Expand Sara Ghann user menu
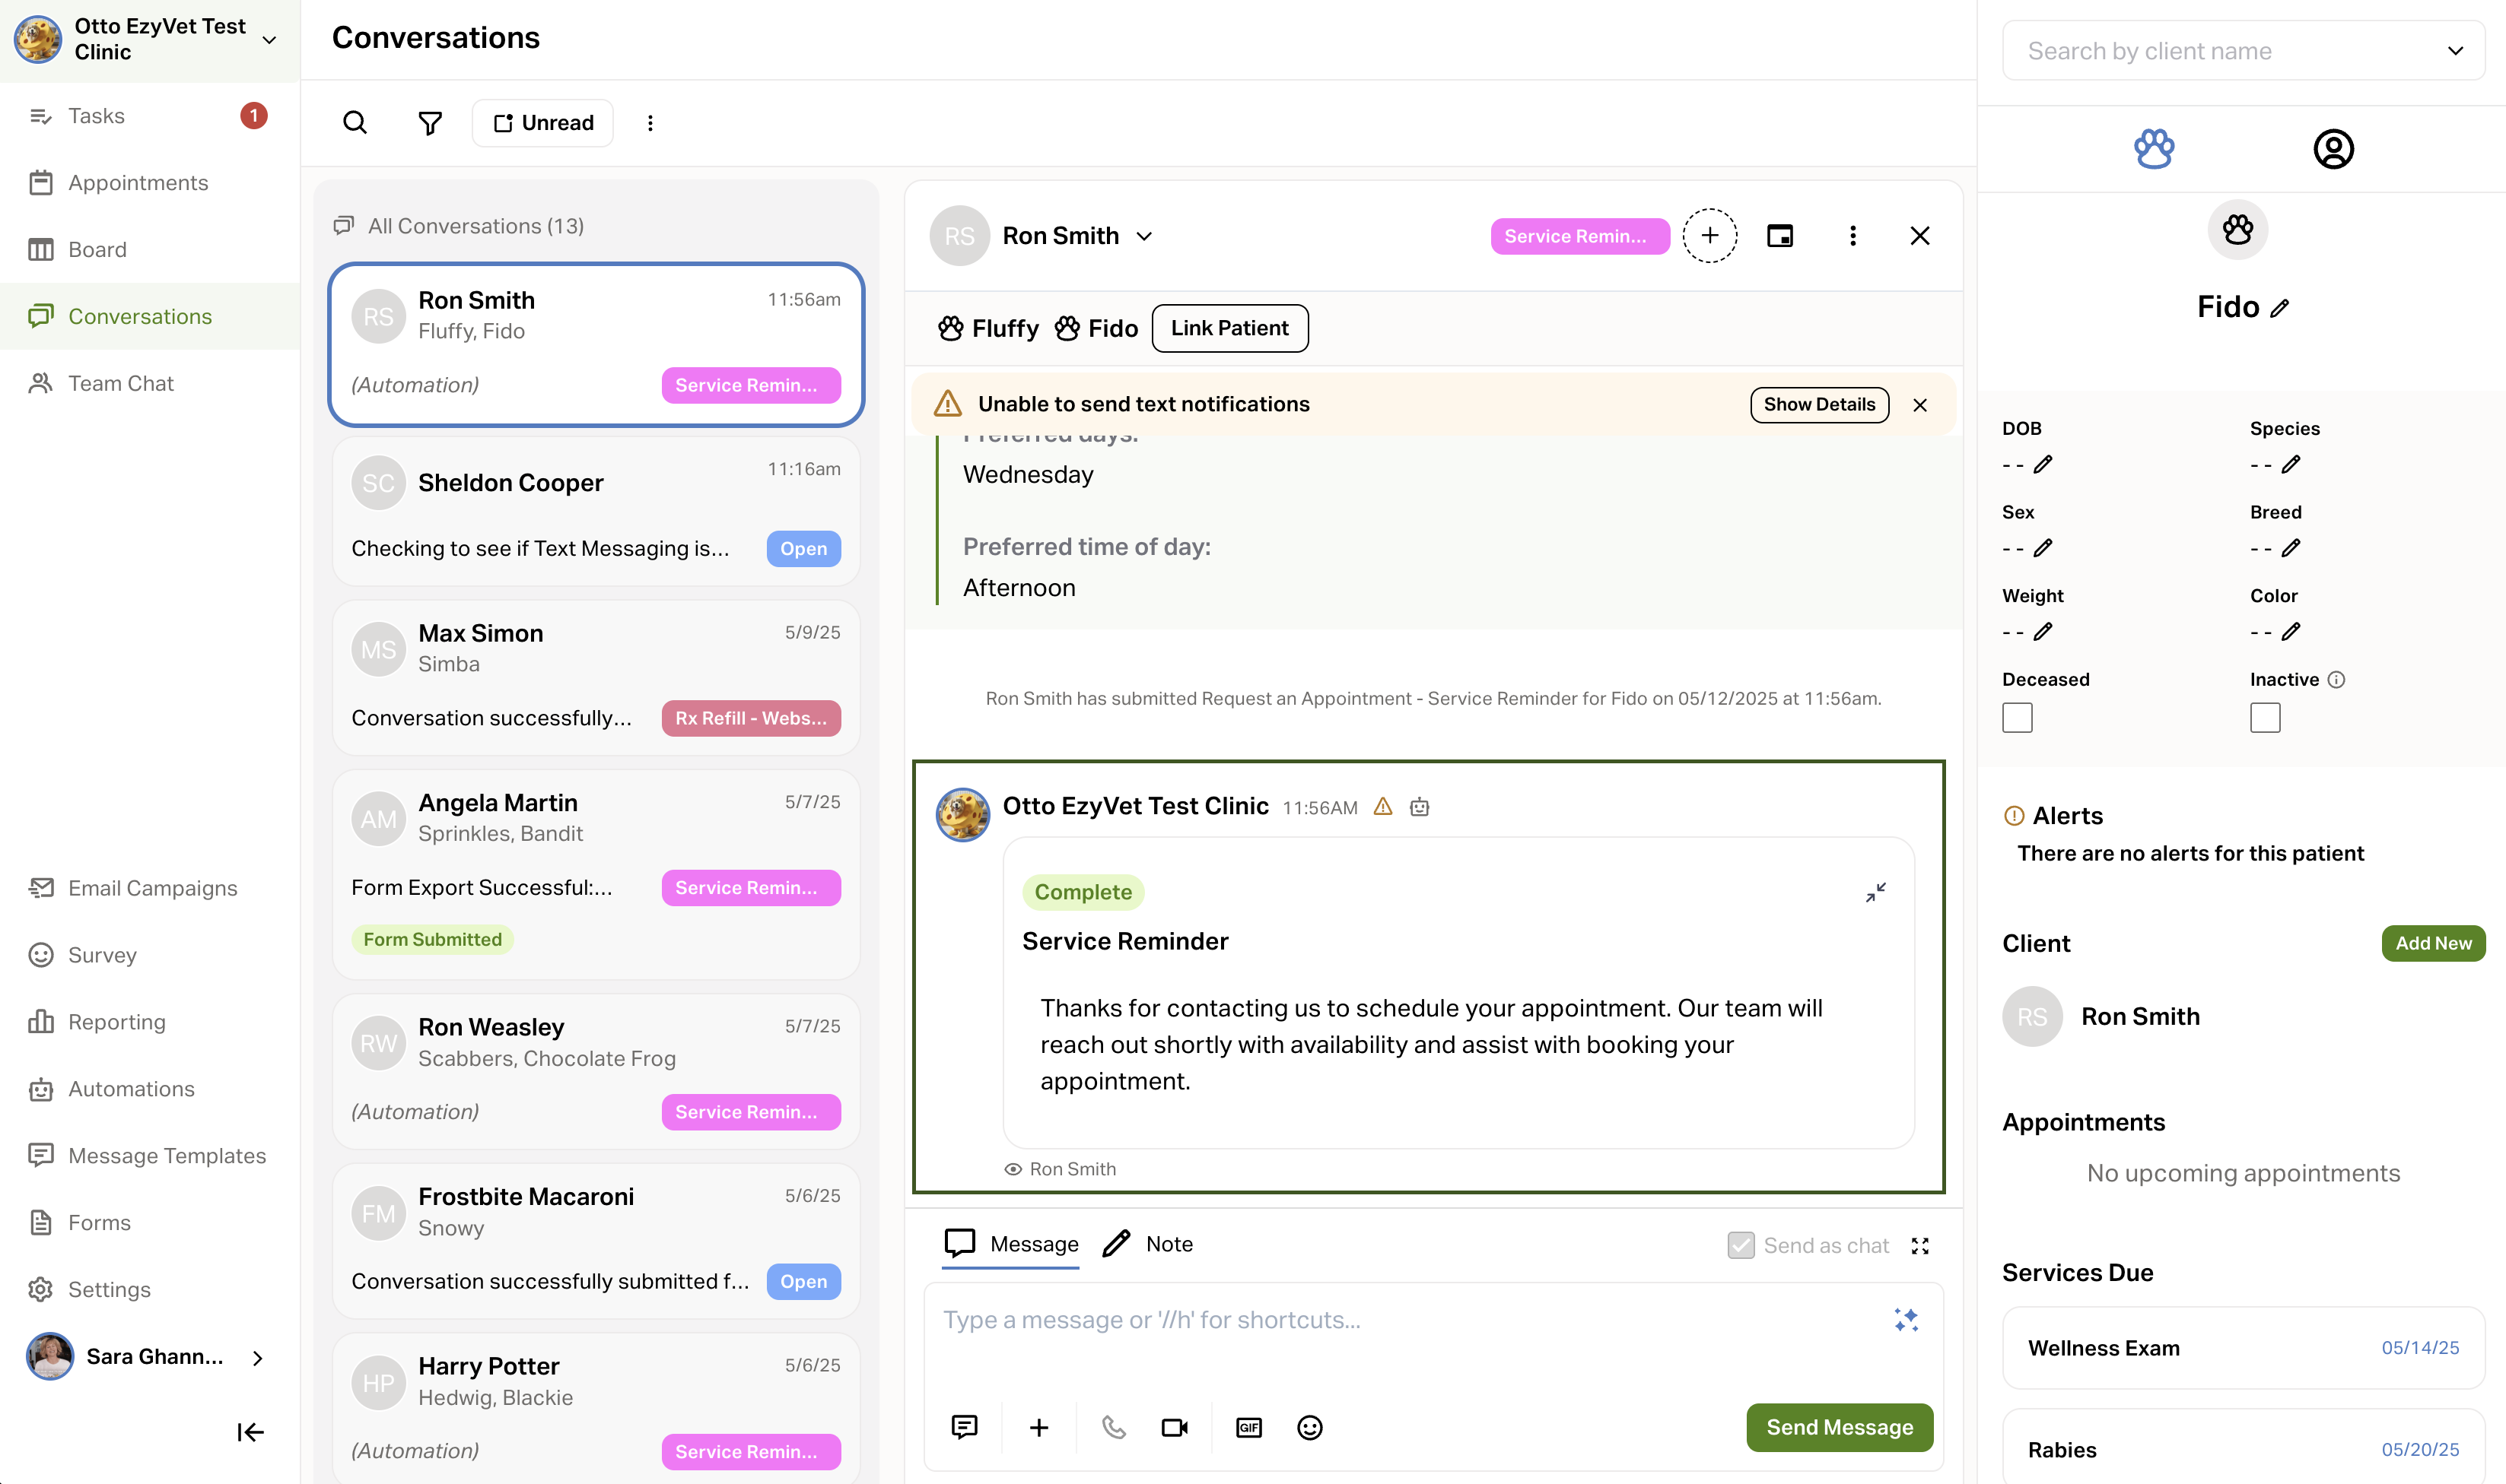The height and width of the screenshot is (1484, 2506). (x=258, y=1358)
